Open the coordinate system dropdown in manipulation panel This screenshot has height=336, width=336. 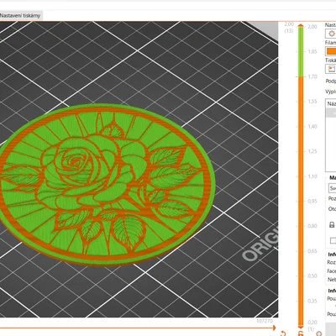coord(332,188)
